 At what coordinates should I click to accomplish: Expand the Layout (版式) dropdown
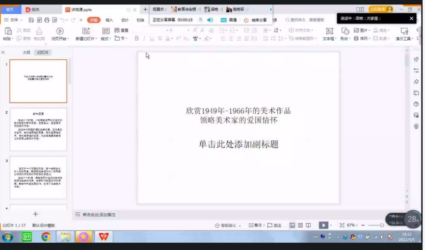tap(106, 39)
